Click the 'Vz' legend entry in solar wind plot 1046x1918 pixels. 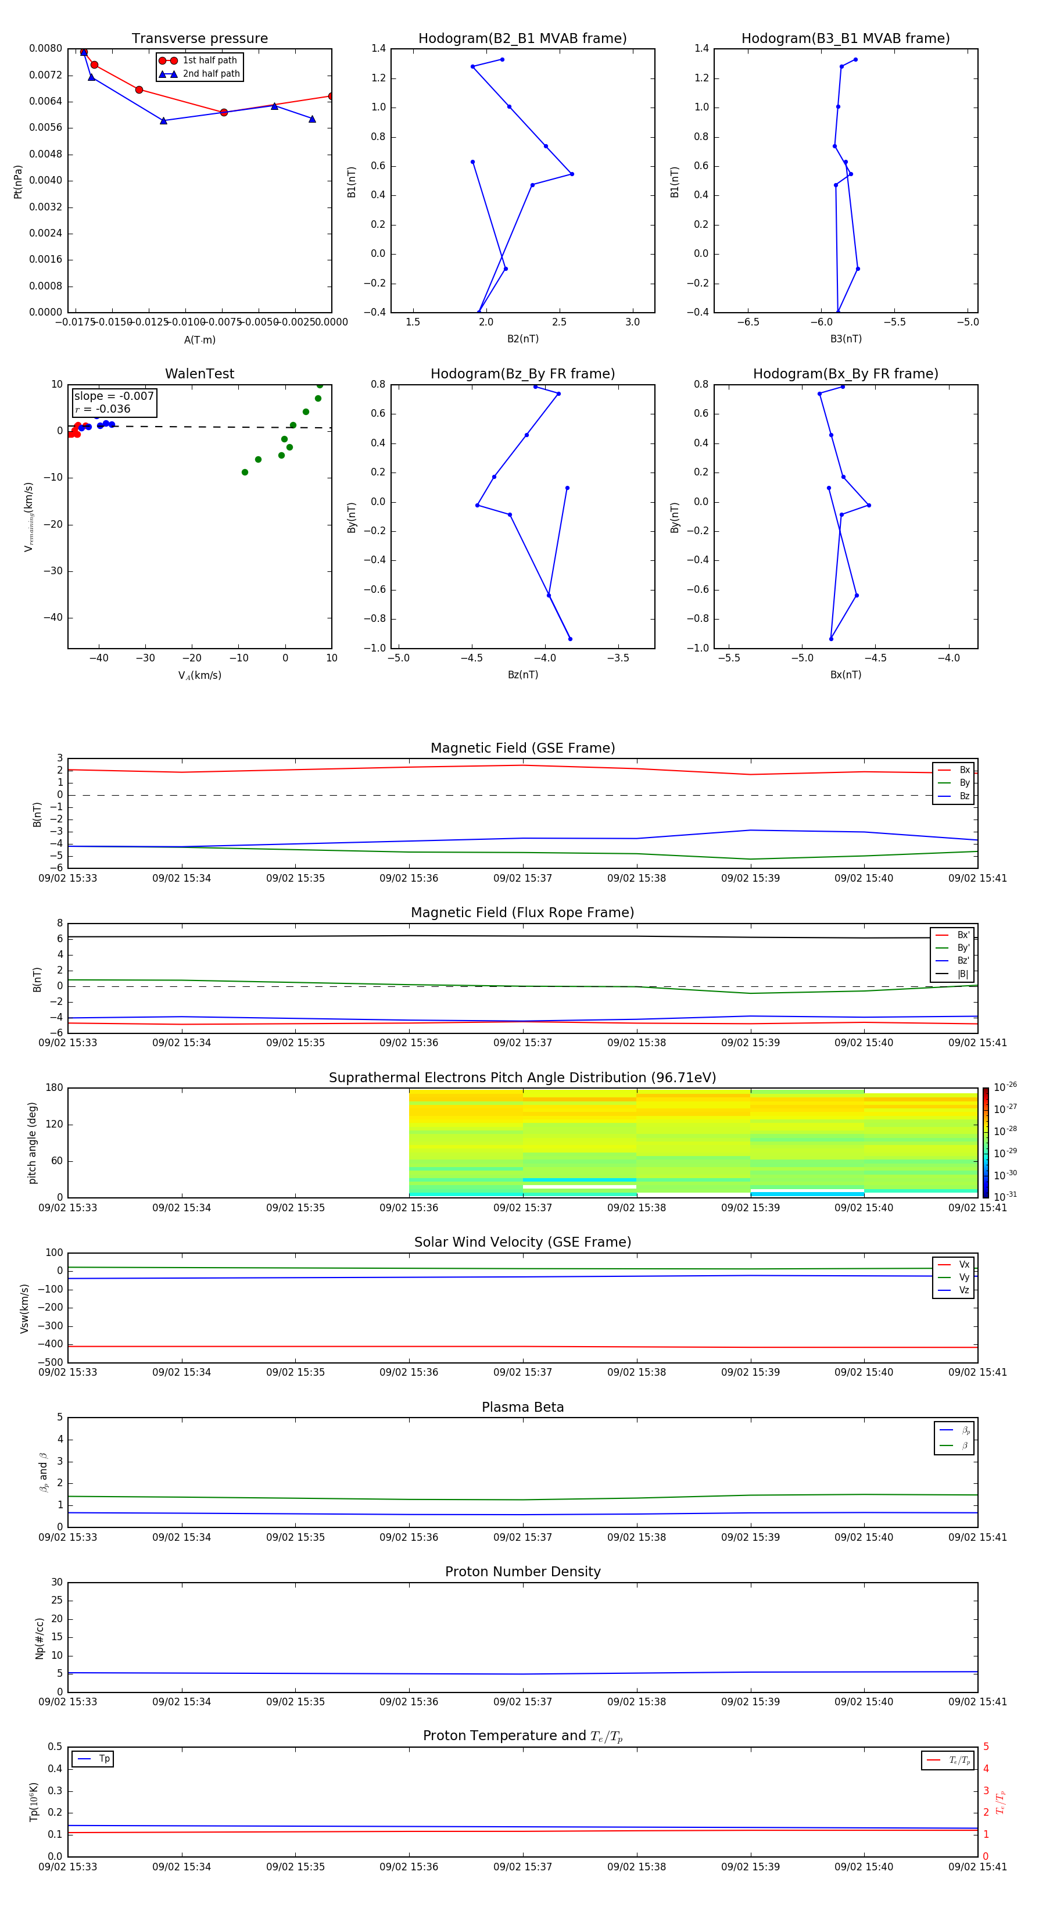pyautogui.click(x=954, y=1290)
